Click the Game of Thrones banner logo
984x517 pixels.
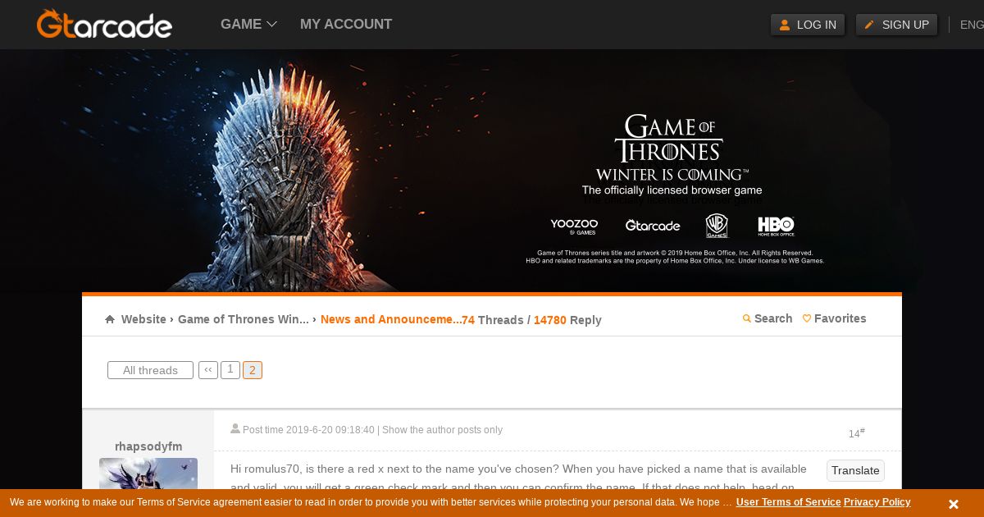[672, 148]
